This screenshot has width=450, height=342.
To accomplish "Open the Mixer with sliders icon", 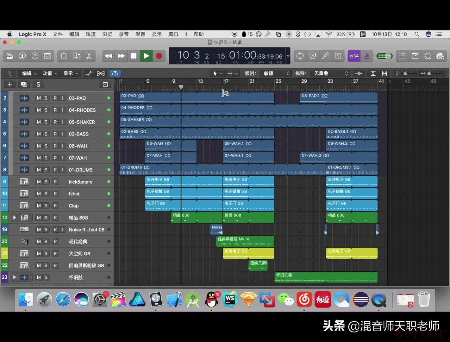I will coord(76,56).
